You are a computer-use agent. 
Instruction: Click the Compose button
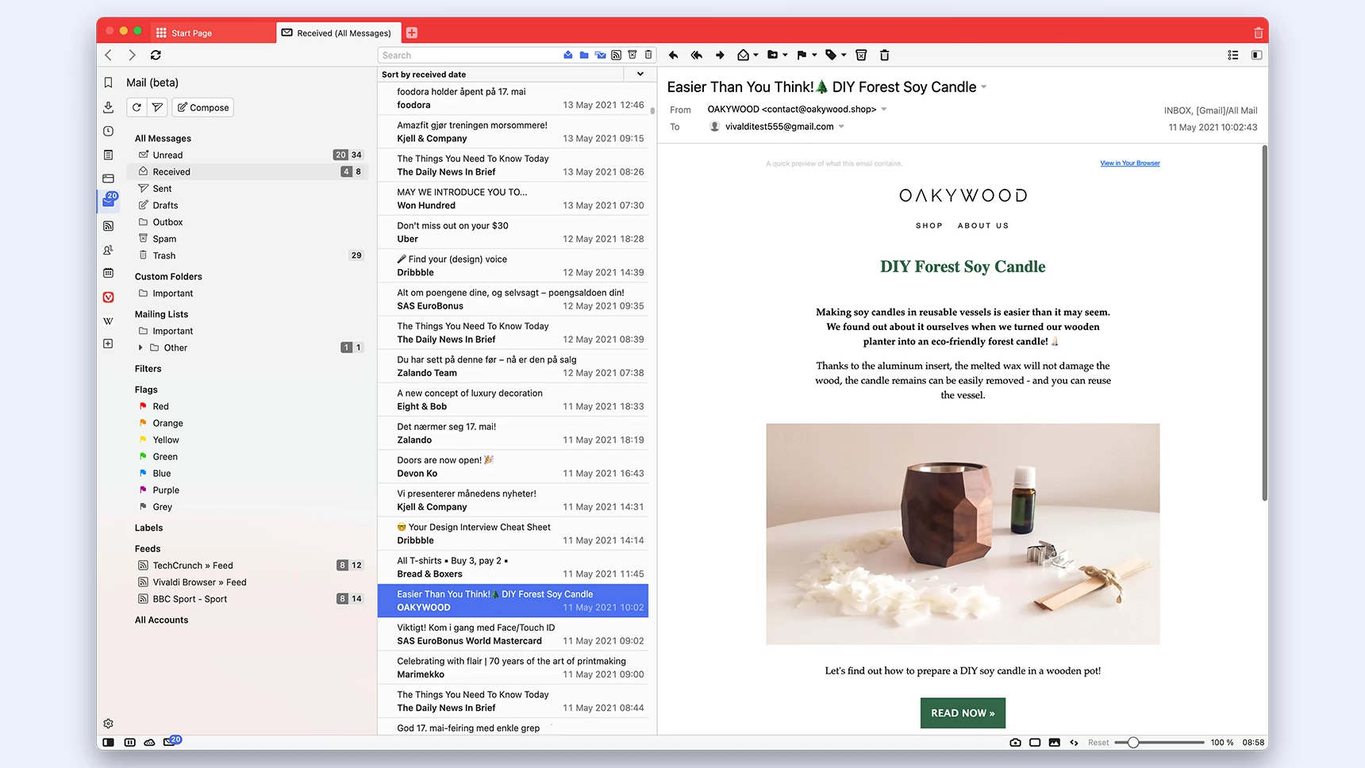click(202, 107)
